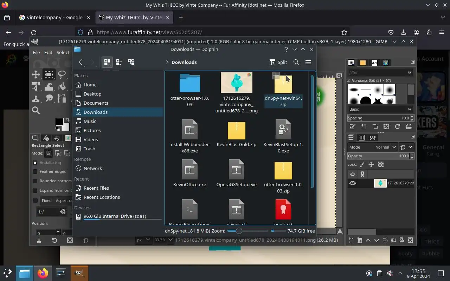
Task: Select the Move tool in GIMP toolbox
Action: (x=36, y=74)
